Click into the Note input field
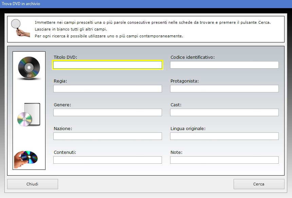 (x=224, y=160)
